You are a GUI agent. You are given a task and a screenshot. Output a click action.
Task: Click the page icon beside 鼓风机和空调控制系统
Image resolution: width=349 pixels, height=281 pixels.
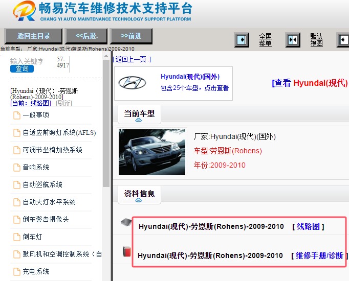point(17,254)
